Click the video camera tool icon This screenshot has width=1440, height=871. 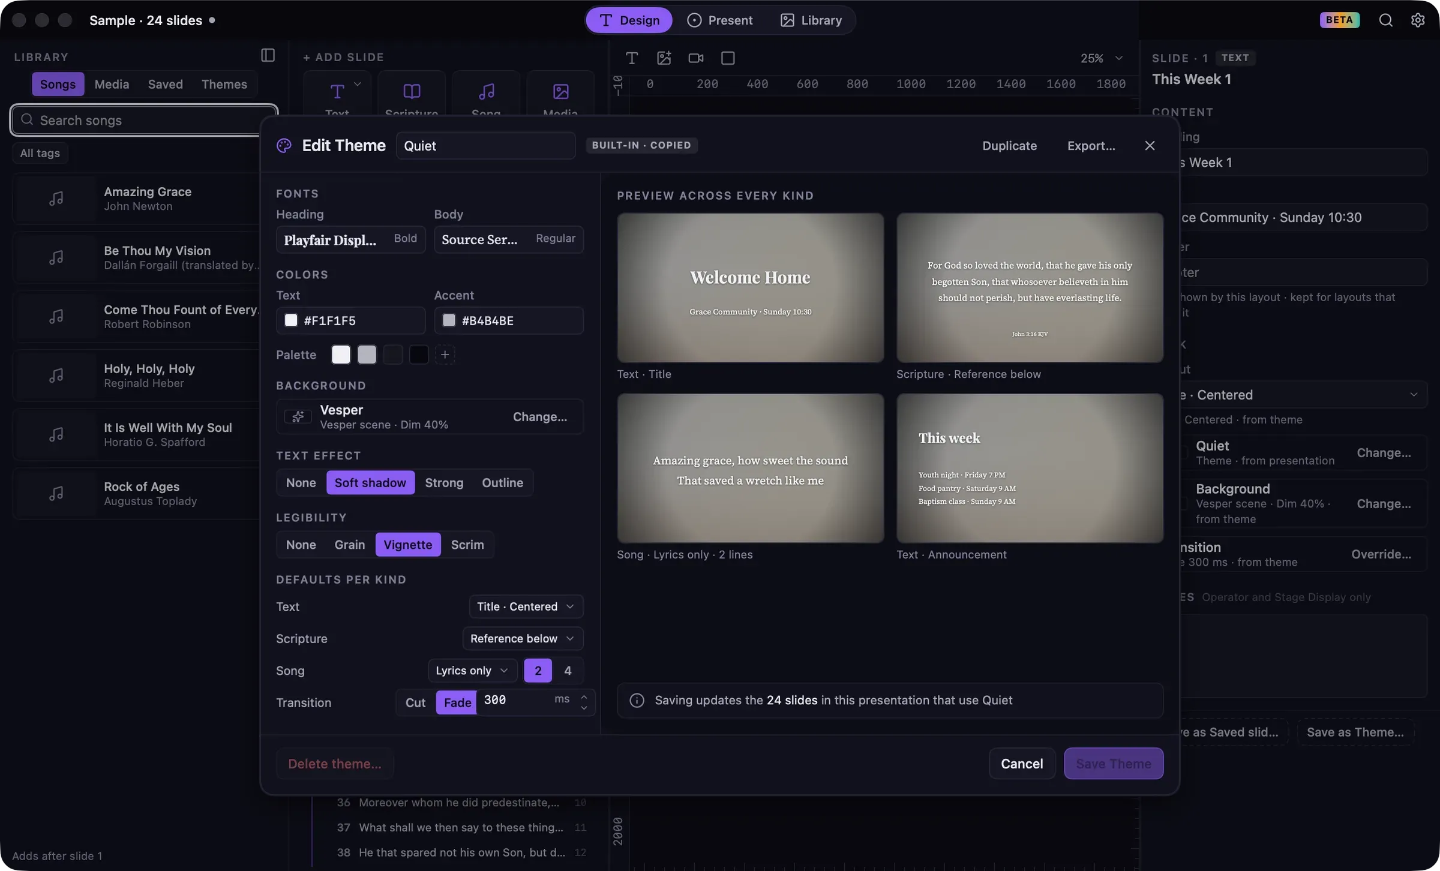[696, 58]
